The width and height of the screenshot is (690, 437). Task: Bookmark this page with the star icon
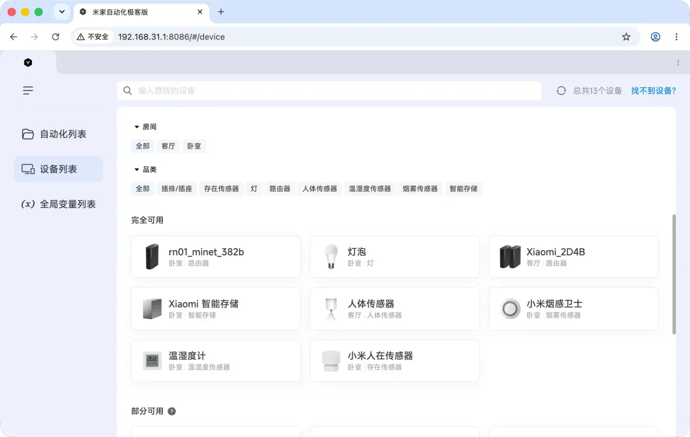(x=625, y=37)
